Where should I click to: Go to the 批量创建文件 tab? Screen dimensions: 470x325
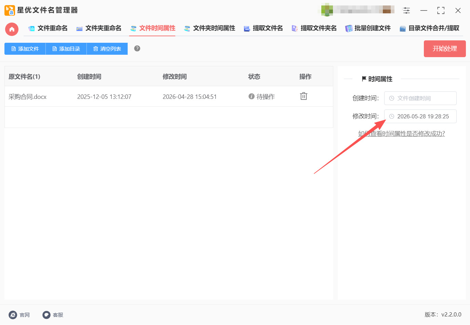click(368, 28)
